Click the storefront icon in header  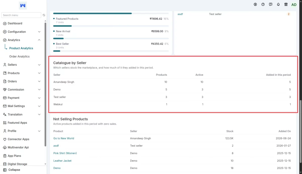click(x=286, y=5)
